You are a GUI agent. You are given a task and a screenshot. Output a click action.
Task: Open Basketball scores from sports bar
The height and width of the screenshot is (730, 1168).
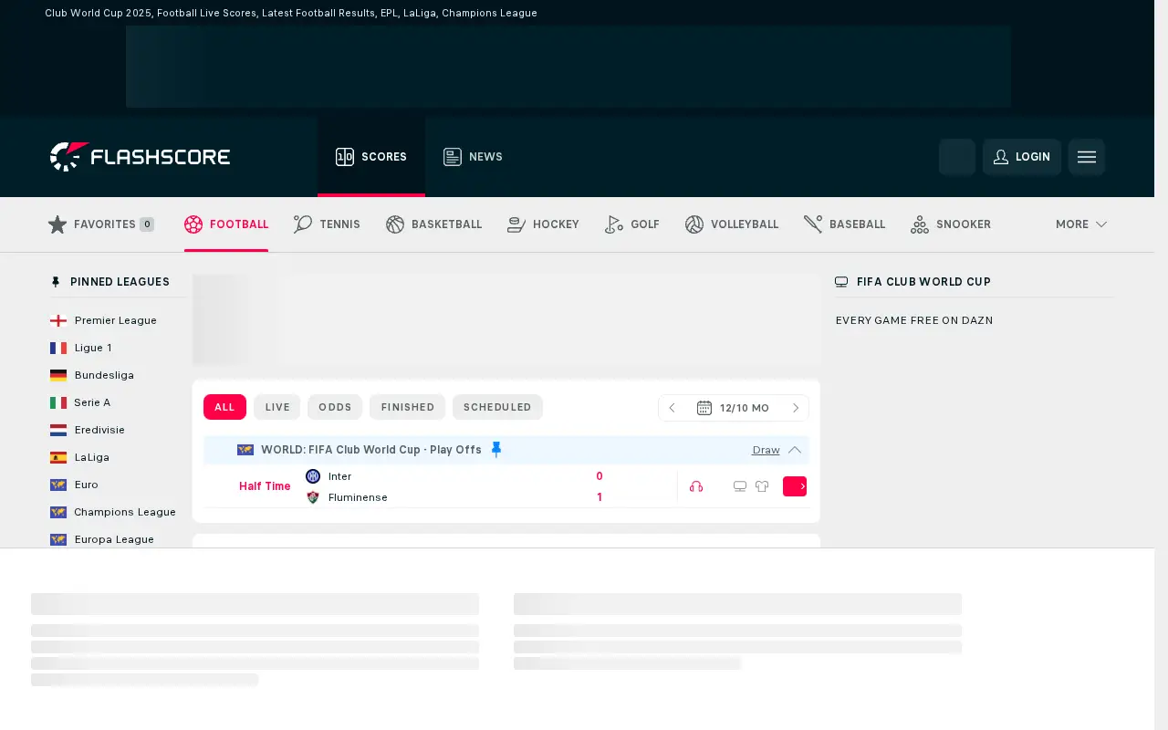pyautogui.click(x=433, y=224)
